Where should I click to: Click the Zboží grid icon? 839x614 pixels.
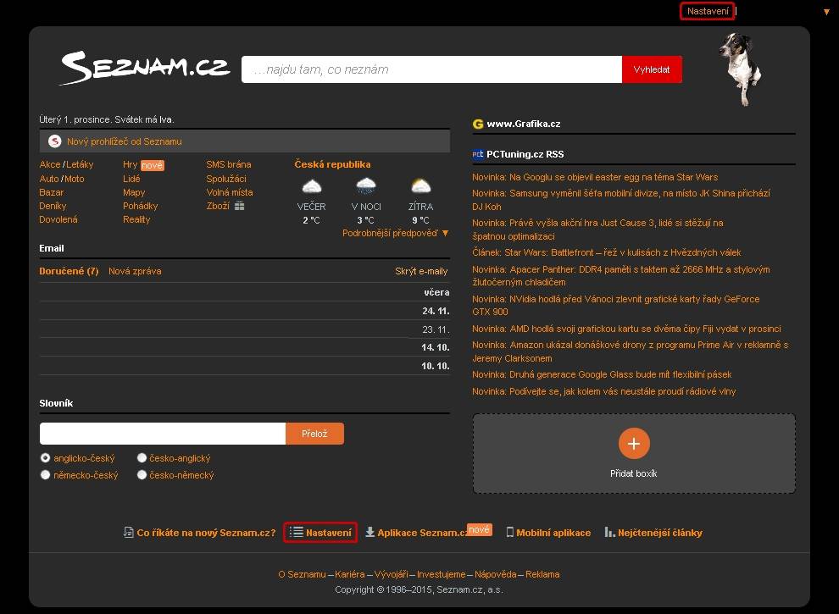pyautogui.click(x=239, y=206)
